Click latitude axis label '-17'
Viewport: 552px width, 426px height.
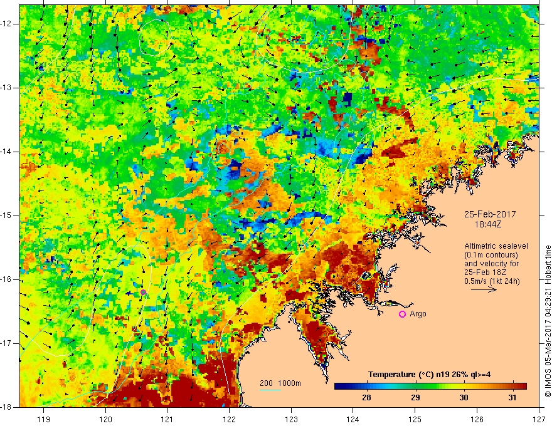(x=7, y=343)
